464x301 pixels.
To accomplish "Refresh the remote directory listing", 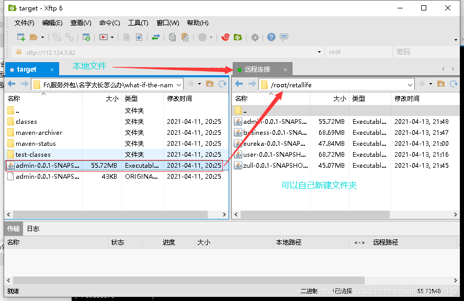I will 453,84.
